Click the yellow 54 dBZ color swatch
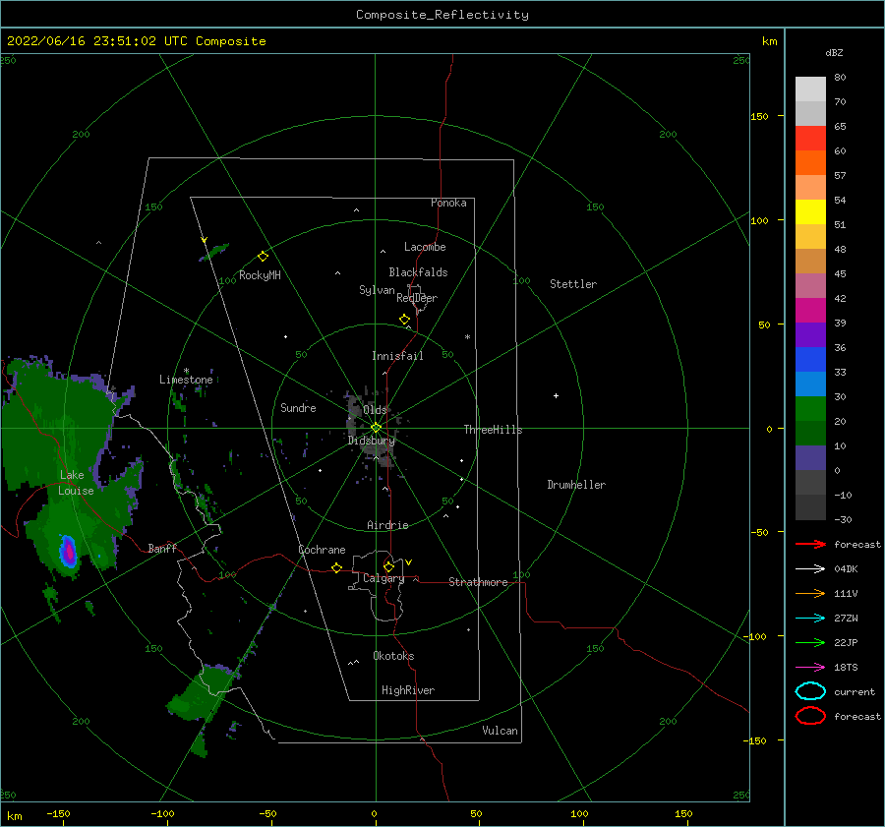The height and width of the screenshot is (827, 885). (x=810, y=212)
